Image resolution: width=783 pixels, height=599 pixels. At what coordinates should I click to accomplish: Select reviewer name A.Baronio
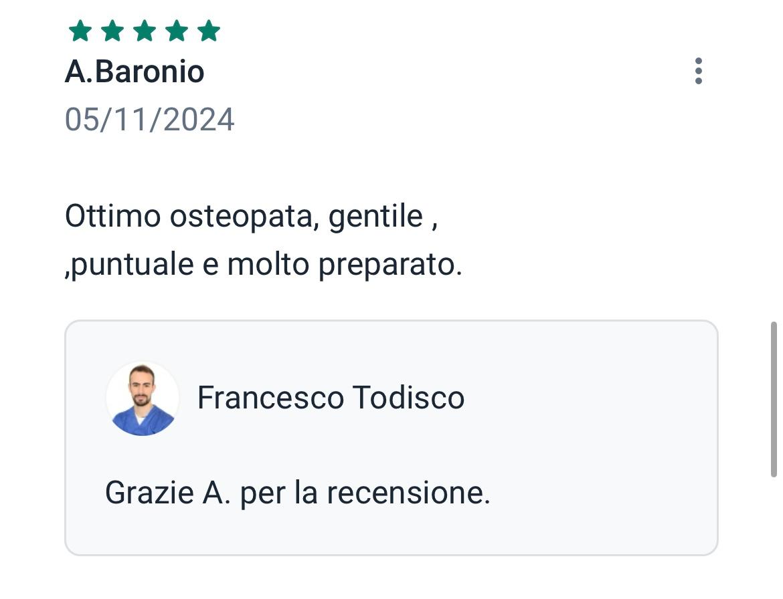click(135, 72)
